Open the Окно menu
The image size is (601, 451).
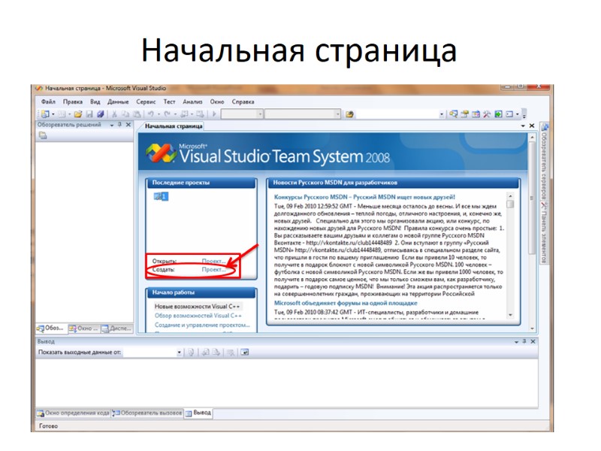[x=217, y=101]
